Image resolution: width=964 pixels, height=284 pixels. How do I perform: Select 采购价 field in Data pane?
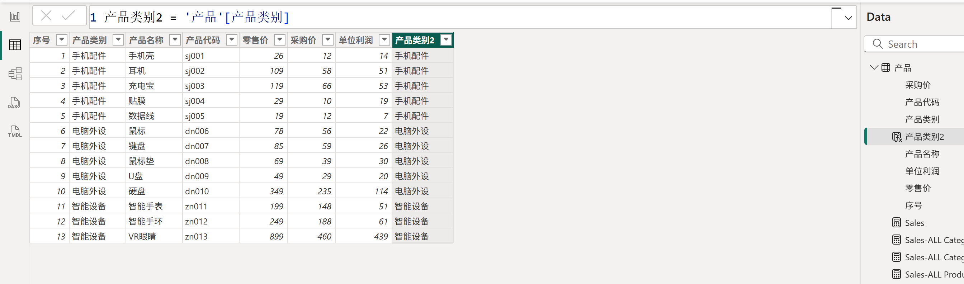(918, 85)
